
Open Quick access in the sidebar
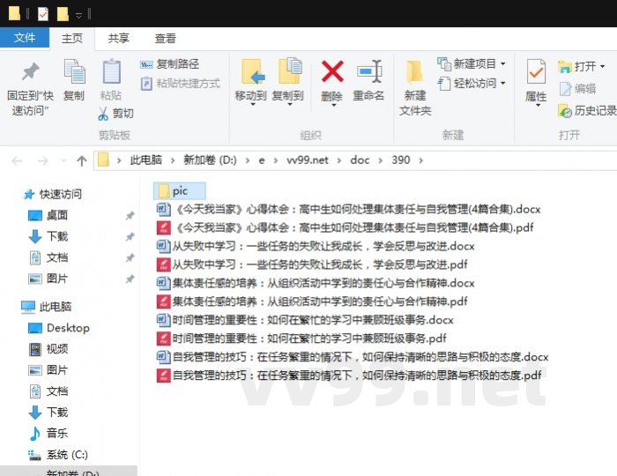coord(53,194)
